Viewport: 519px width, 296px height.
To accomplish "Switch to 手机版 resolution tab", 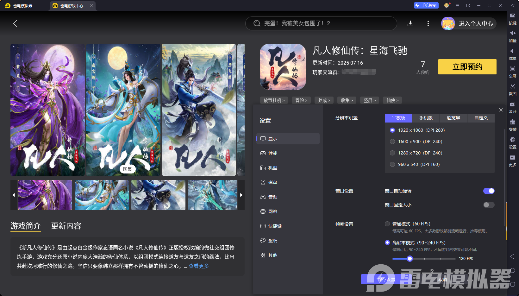I will click(426, 118).
